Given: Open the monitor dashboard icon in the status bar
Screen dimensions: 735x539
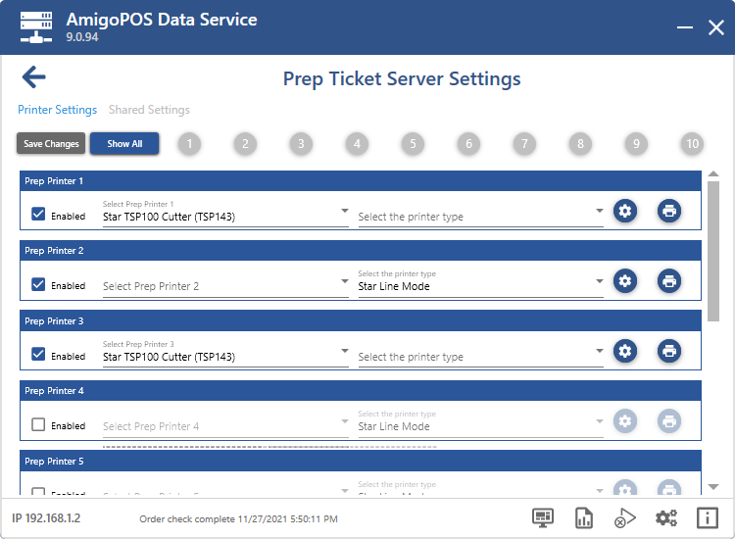Looking at the screenshot, I should 543,517.
